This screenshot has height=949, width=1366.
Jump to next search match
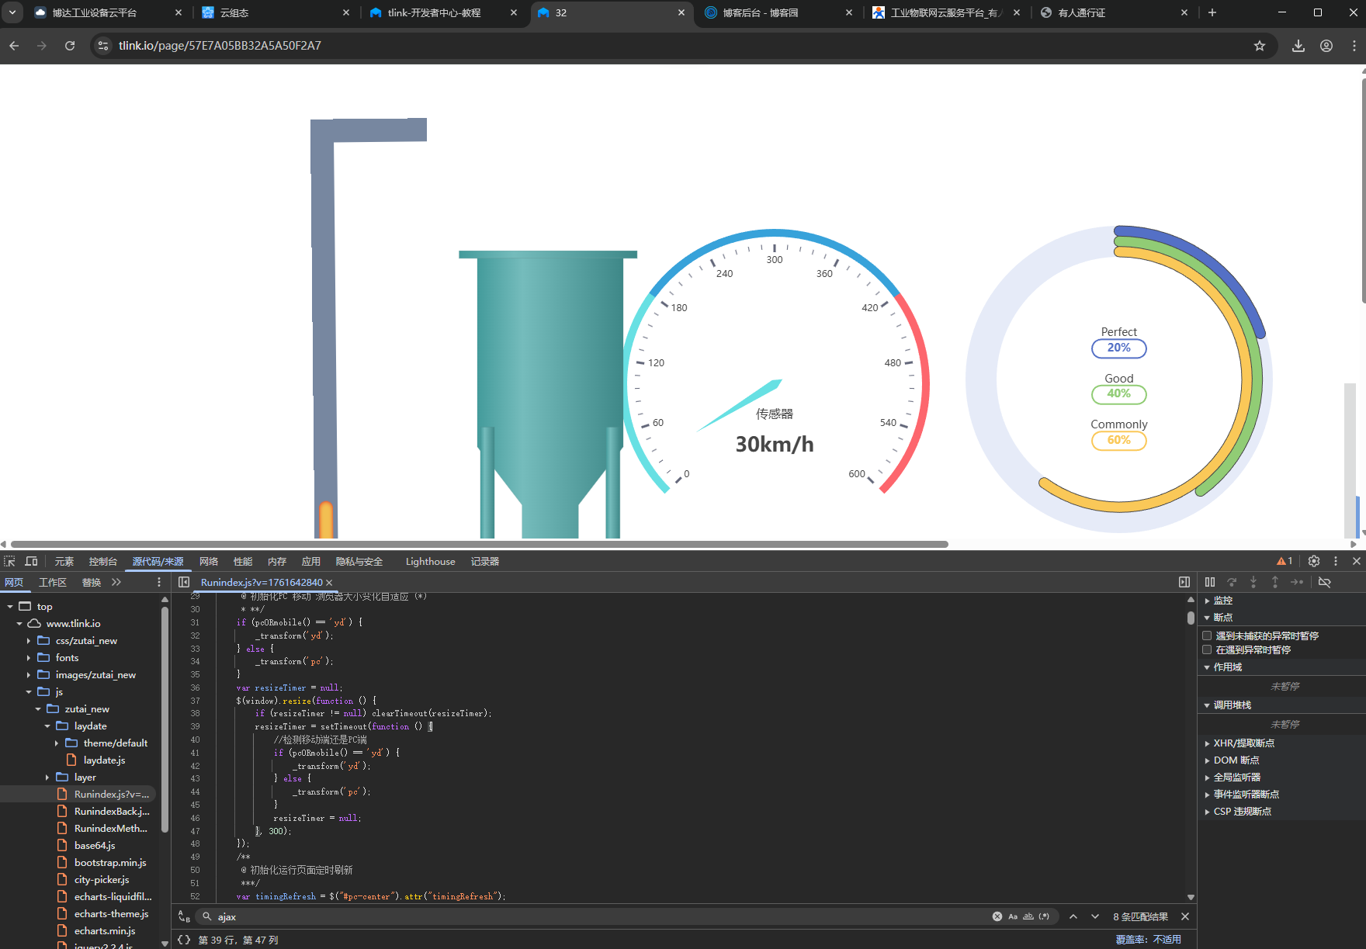[1094, 916]
